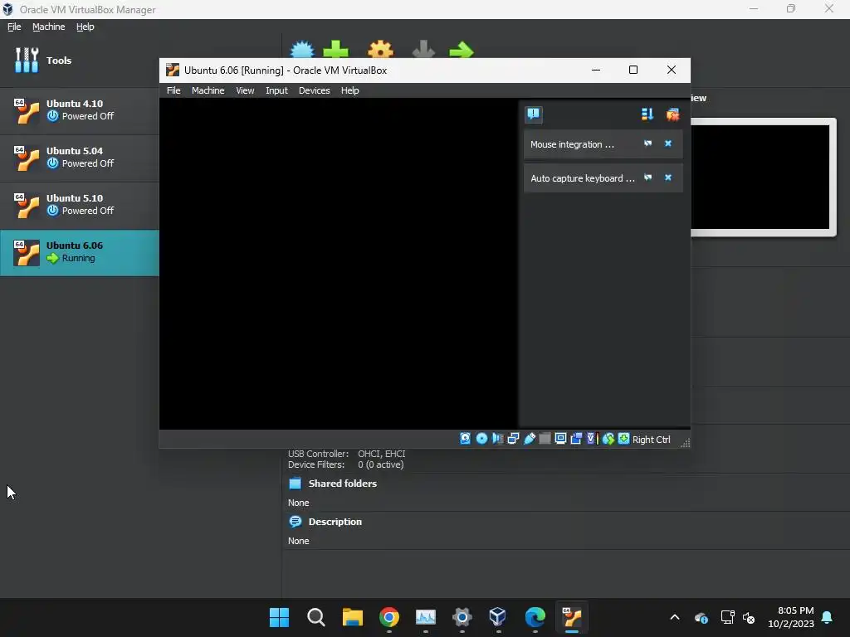The width and height of the screenshot is (850, 637).
Task: Click the Description section header
Action: [x=335, y=522]
